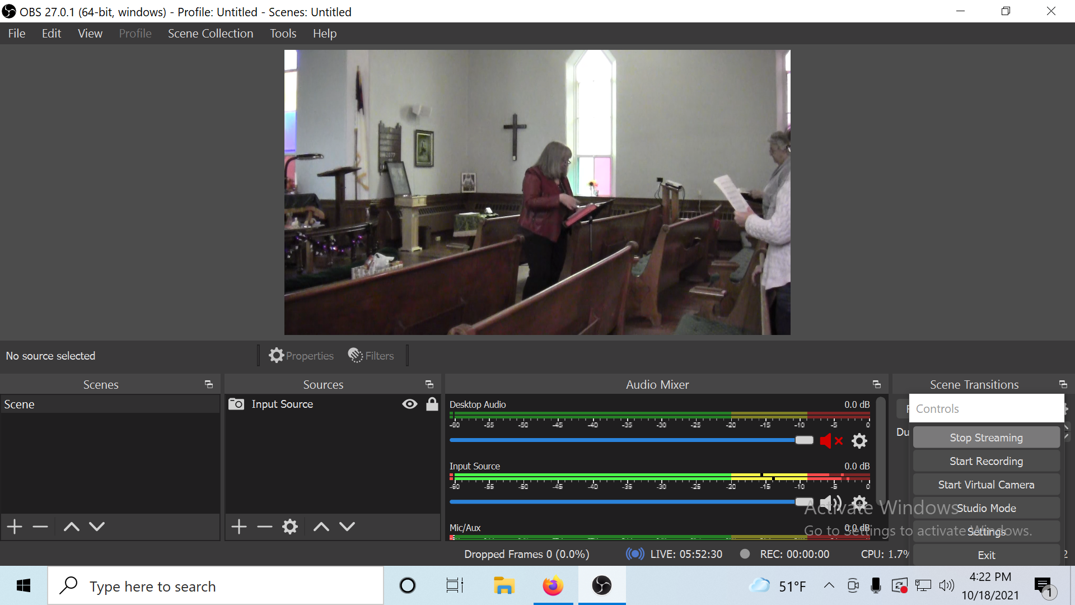Click Start Recording button
The image size is (1075, 605).
click(x=986, y=461)
